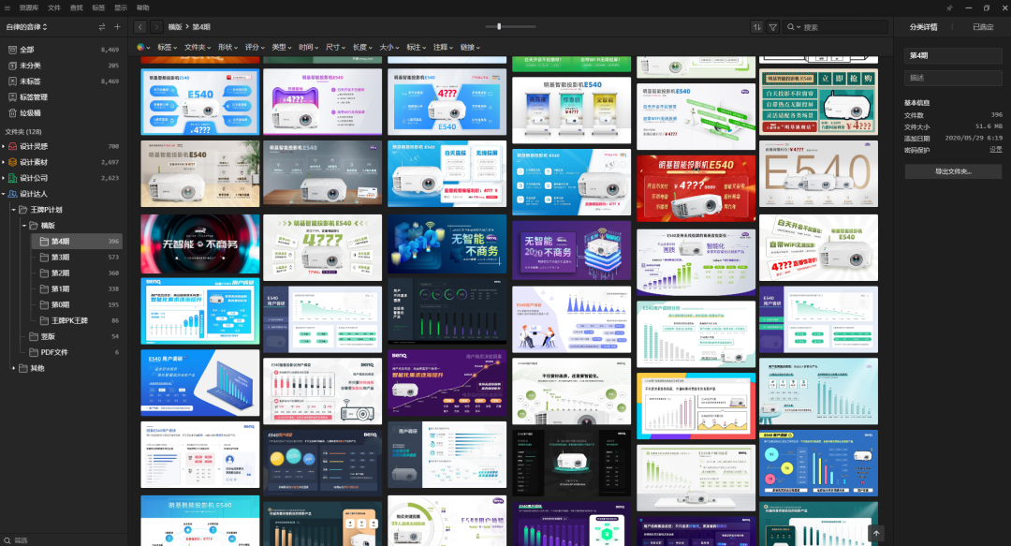Open the 显示 menu

tap(121, 7)
